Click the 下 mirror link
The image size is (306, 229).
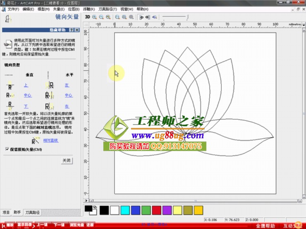[26, 106]
